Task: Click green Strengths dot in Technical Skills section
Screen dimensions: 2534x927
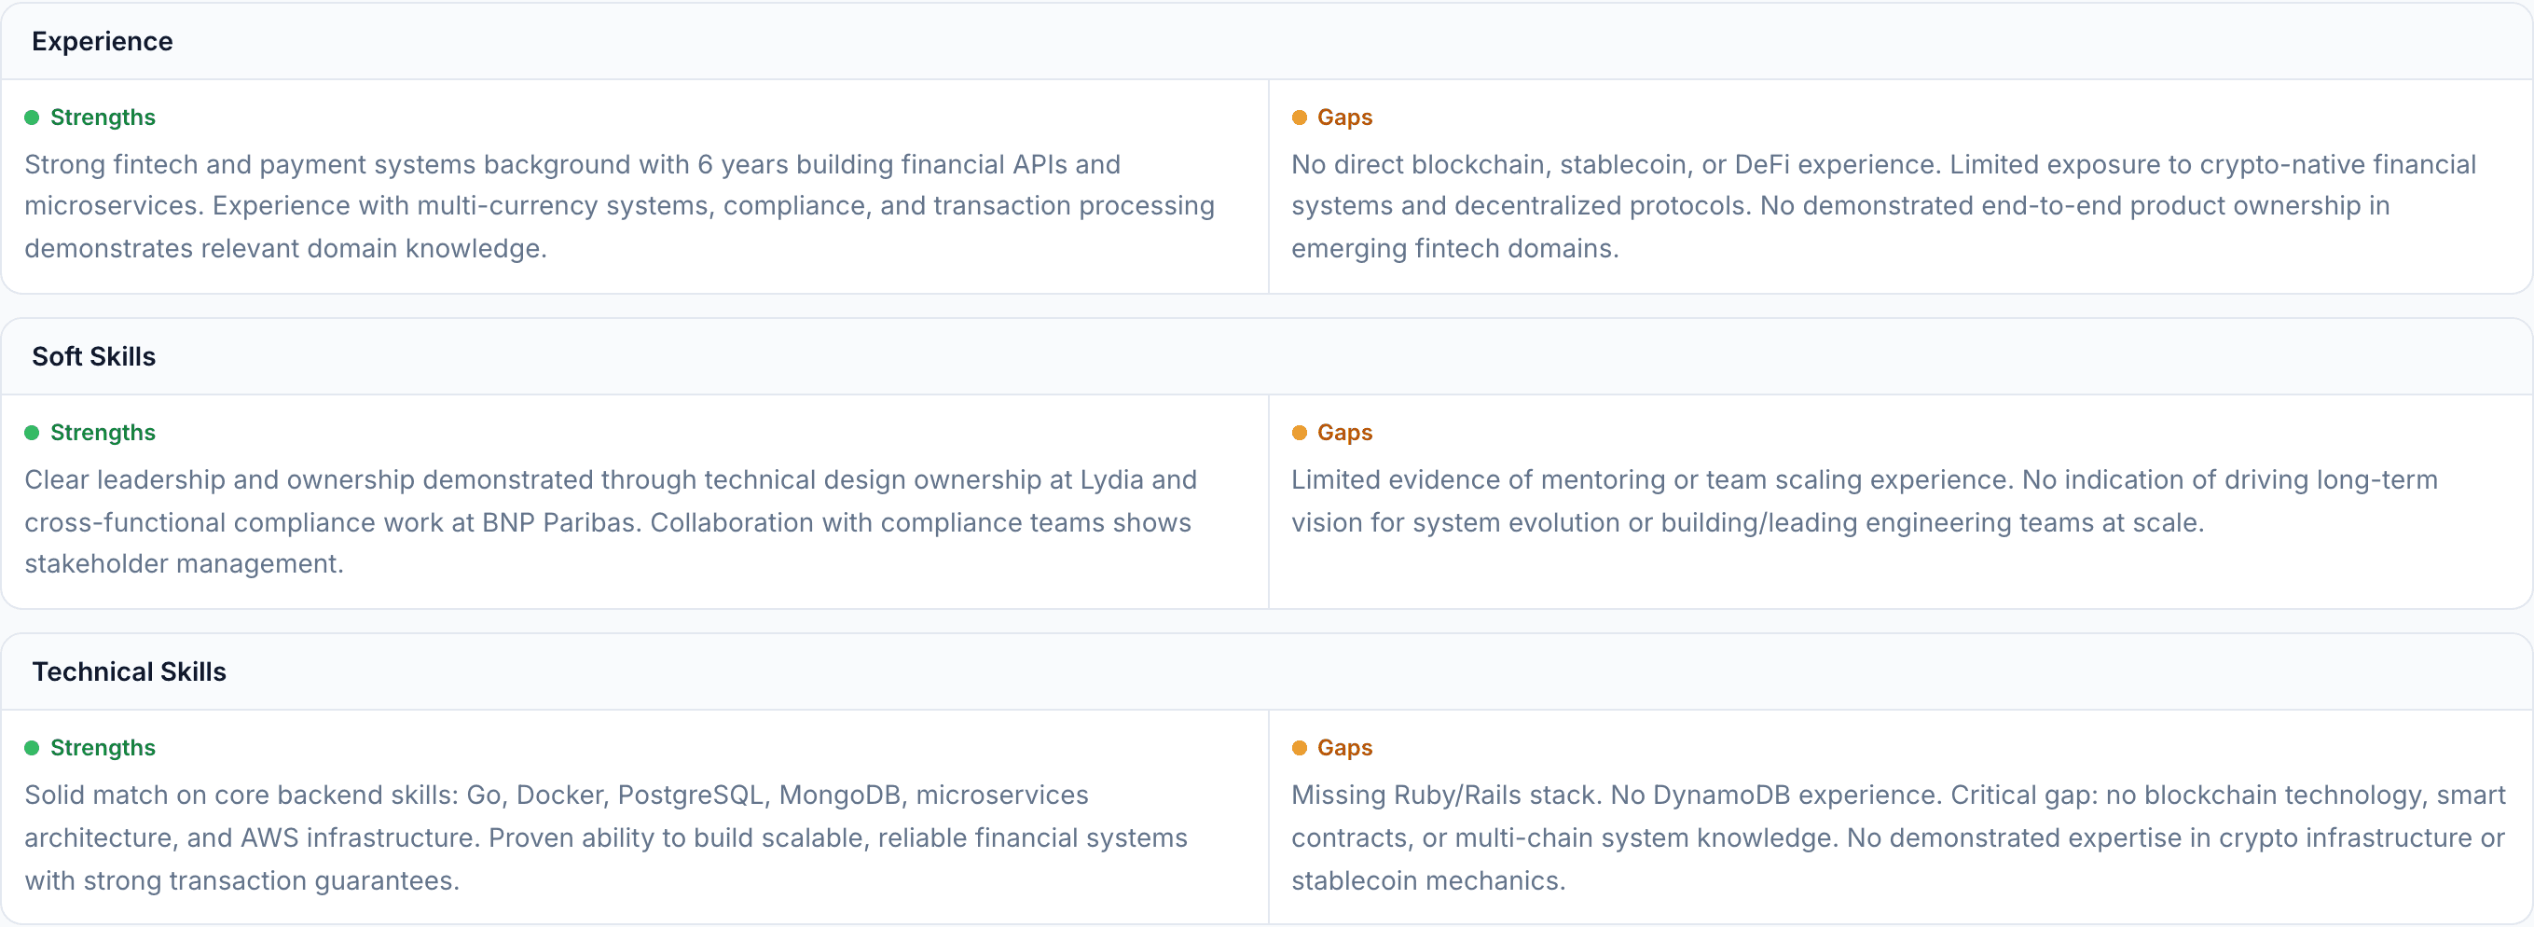Action: 32,747
